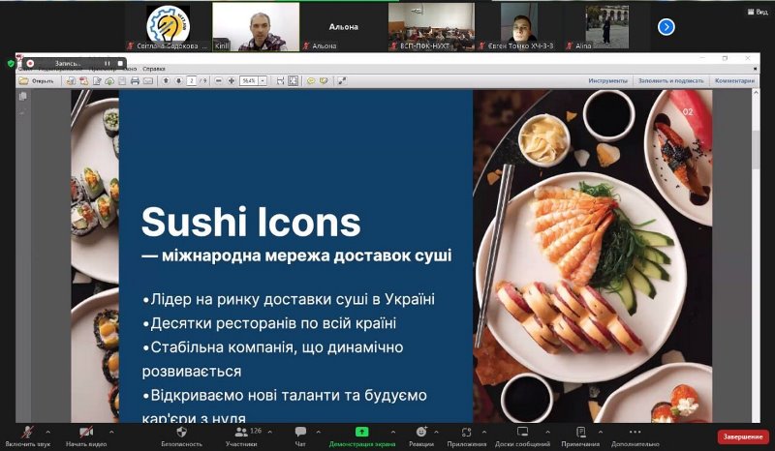Screen dimensions: 775x451
Task: Open Zoom Security shield icon
Action: [181, 433]
